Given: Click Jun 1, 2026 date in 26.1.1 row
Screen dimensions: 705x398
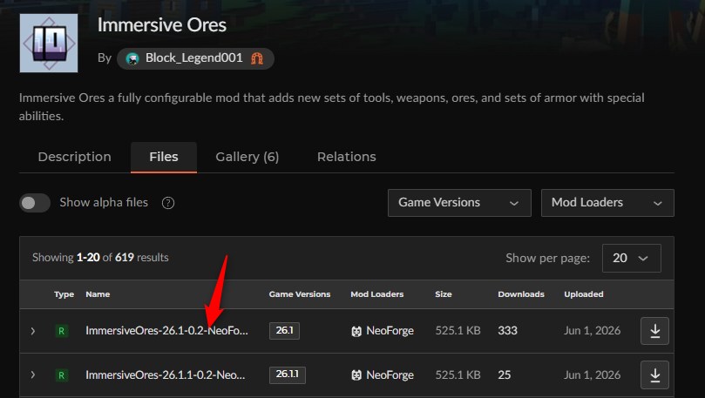Looking at the screenshot, I should point(592,374).
